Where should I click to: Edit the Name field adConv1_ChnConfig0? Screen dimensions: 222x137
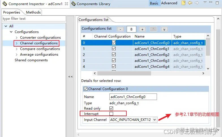(x=133, y=97)
